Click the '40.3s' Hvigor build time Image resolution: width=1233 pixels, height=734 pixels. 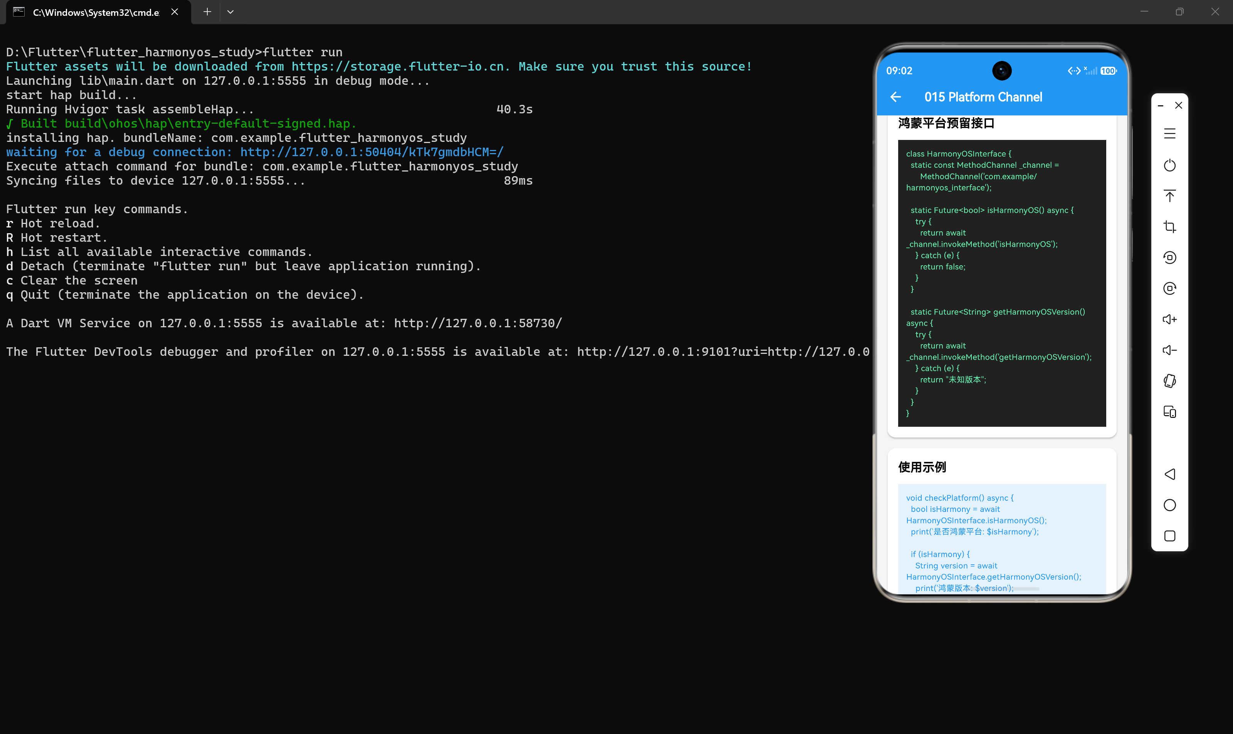point(514,109)
